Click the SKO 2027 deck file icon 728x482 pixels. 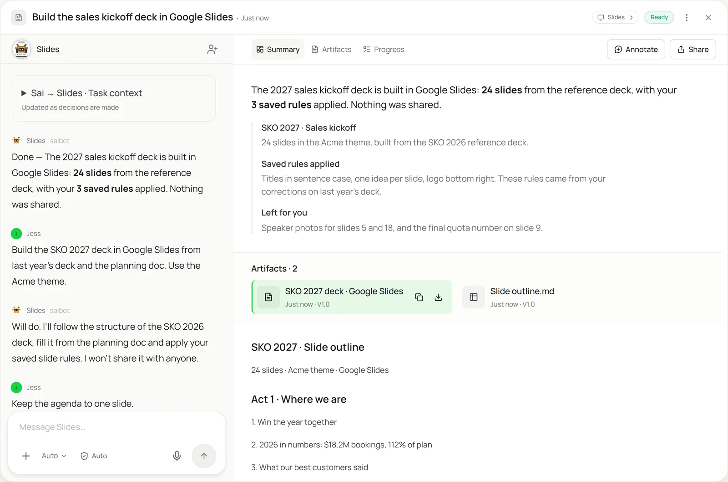[x=268, y=297]
